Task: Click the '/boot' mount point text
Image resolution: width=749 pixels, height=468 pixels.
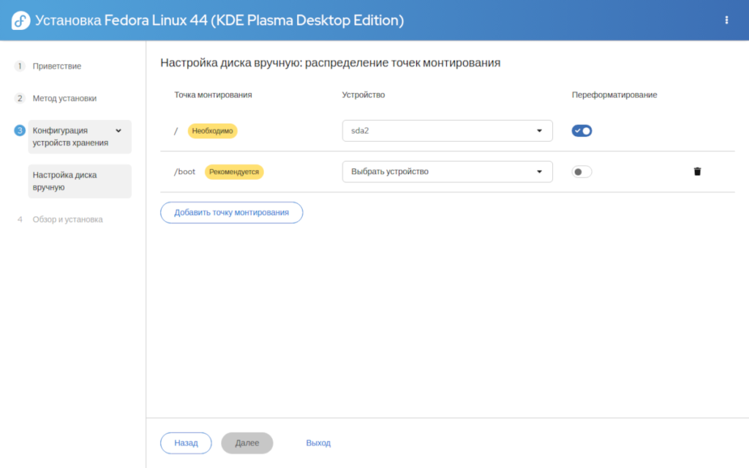Action: [185, 172]
